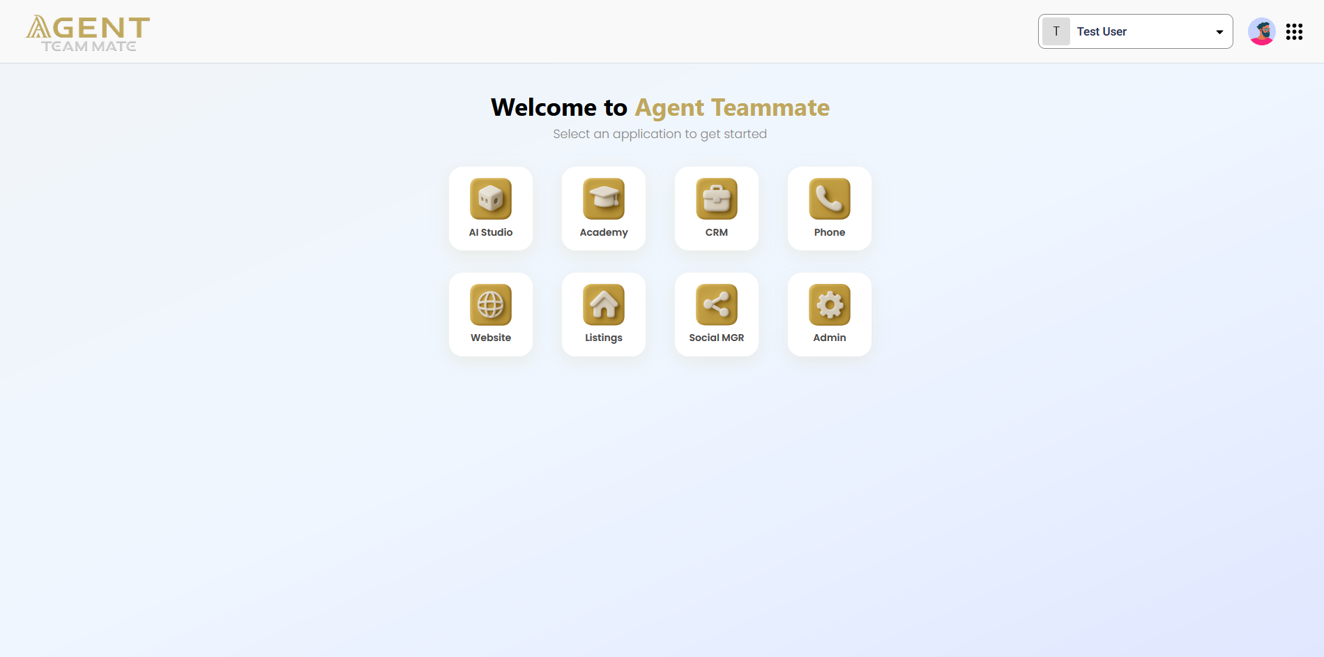Viewport: 1324px width, 657px height.
Task: Click the Welcome to Agent Teammate heading
Action: pyautogui.click(x=660, y=107)
